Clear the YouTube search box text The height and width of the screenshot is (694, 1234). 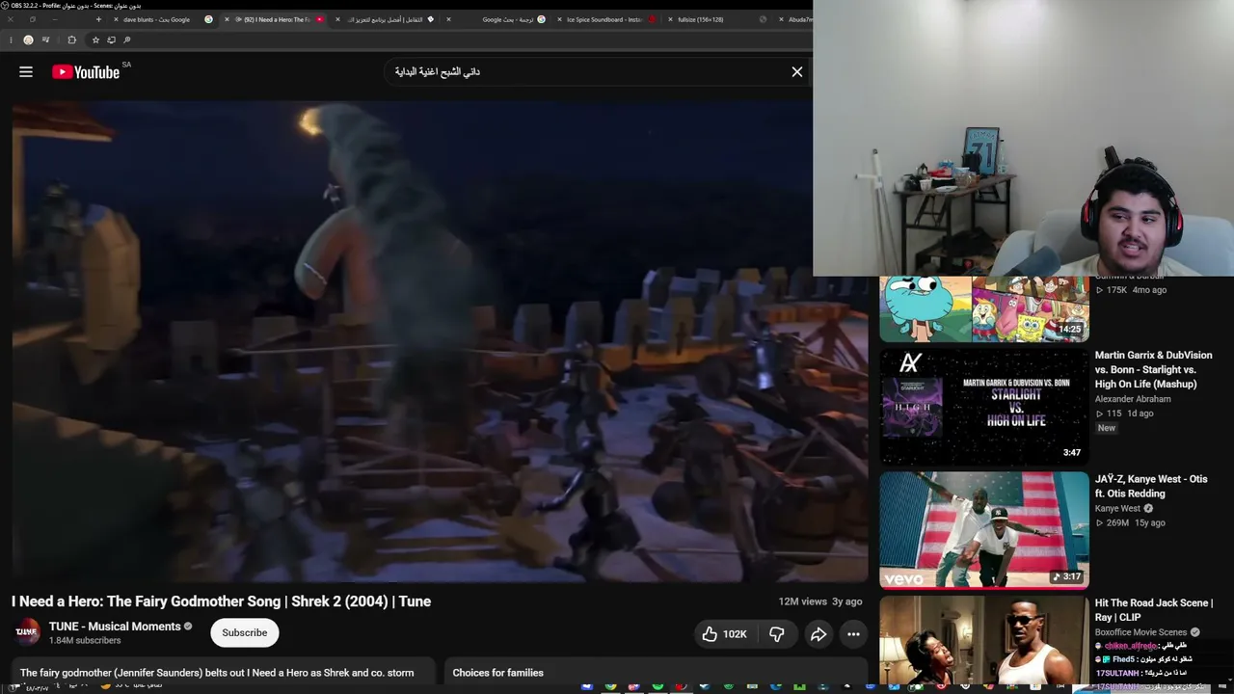(x=797, y=71)
